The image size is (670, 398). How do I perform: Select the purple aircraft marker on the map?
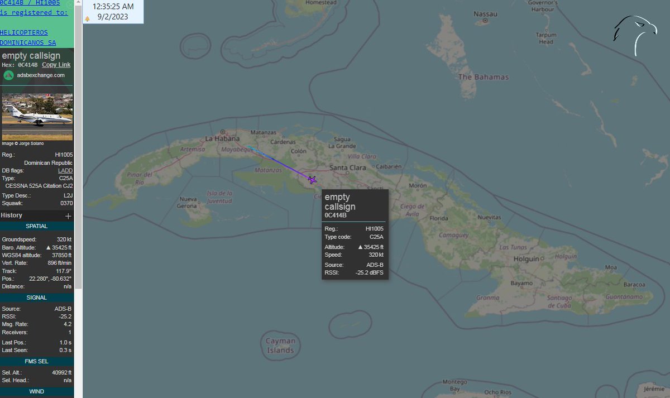(312, 180)
